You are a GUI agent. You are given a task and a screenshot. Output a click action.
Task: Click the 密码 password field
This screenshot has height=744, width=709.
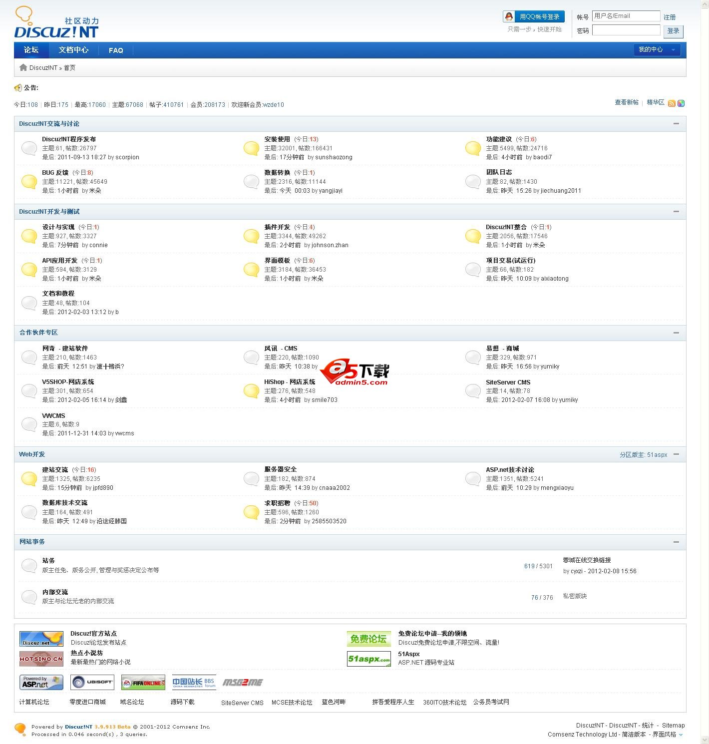(626, 30)
